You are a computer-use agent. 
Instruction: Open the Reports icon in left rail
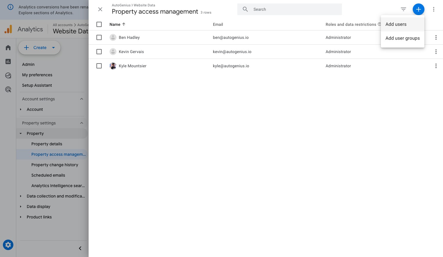coord(8,61)
